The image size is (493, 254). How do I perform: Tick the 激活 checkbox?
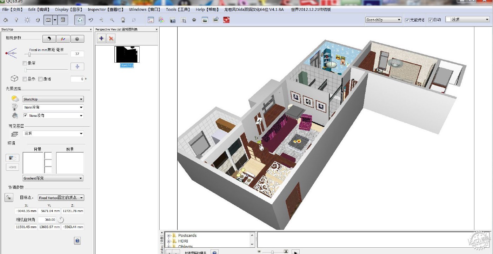coord(40,79)
